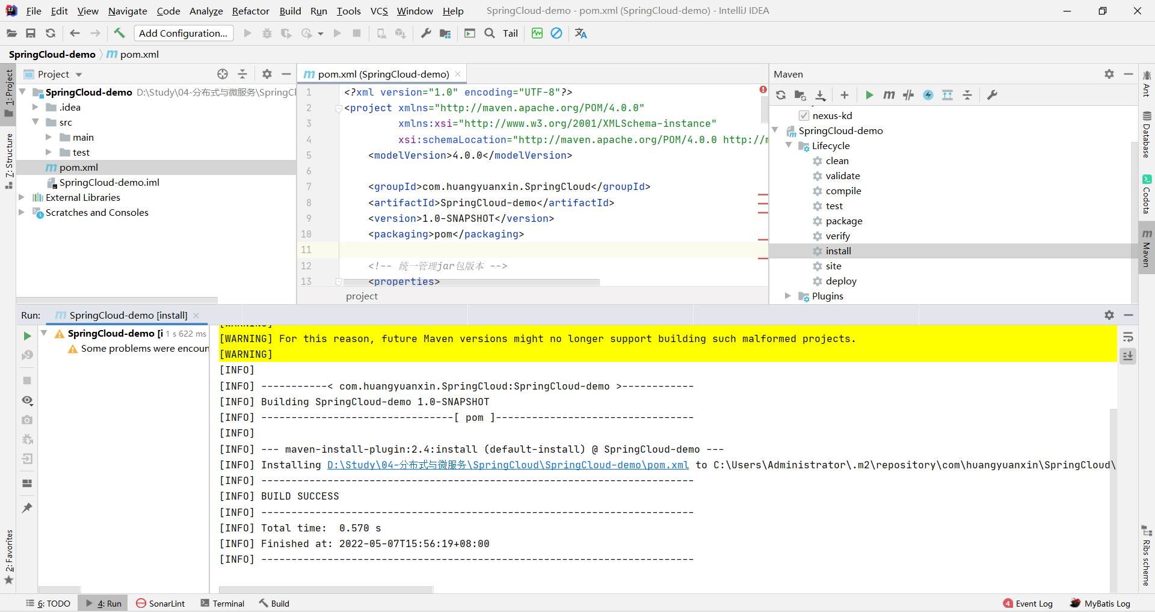Viewport: 1155px width, 612px height.
Task: Click the pin tab icon in Run panel
Action: click(27, 508)
